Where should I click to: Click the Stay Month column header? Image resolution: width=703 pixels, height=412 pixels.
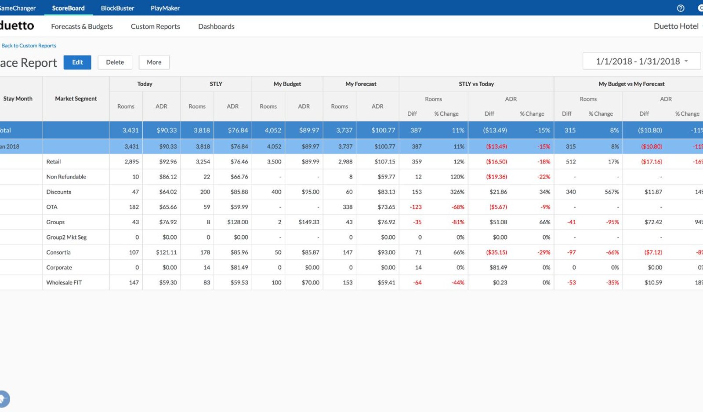point(18,98)
